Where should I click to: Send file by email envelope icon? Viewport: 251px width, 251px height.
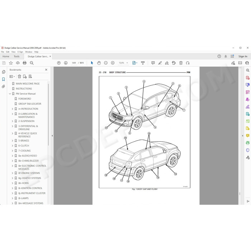coord(240,63)
